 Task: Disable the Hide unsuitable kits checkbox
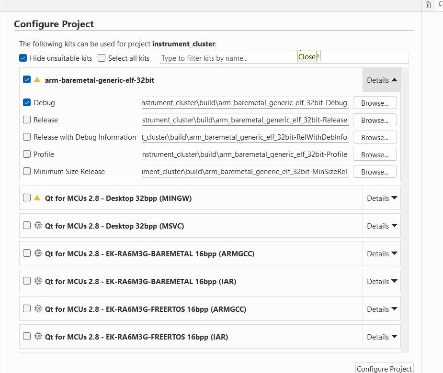coord(23,58)
